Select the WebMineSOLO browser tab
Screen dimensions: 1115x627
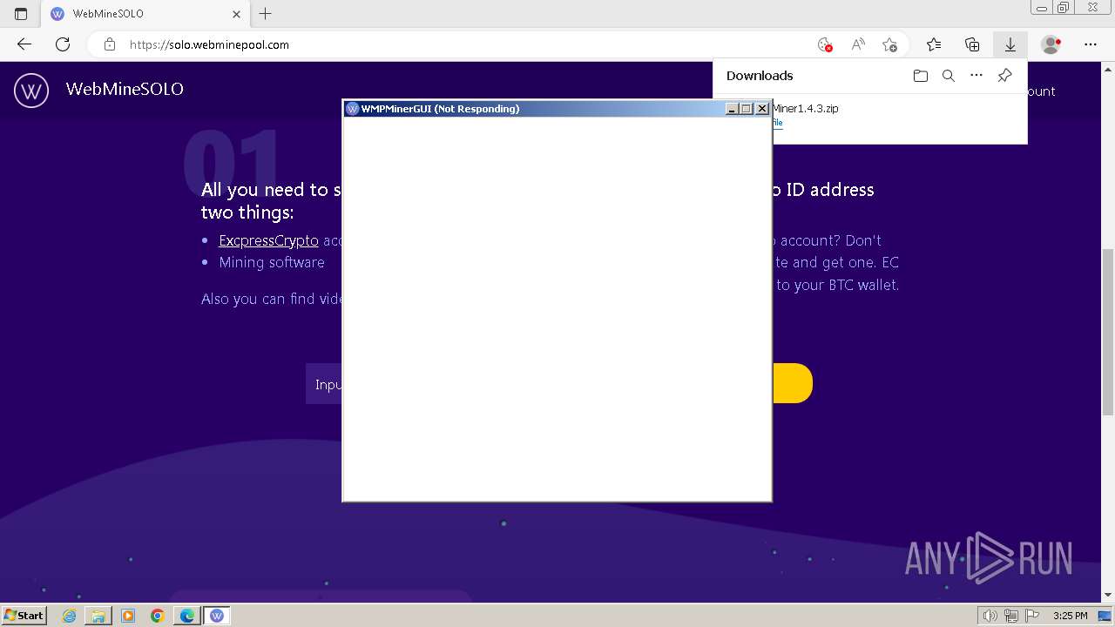coord(145,14)
